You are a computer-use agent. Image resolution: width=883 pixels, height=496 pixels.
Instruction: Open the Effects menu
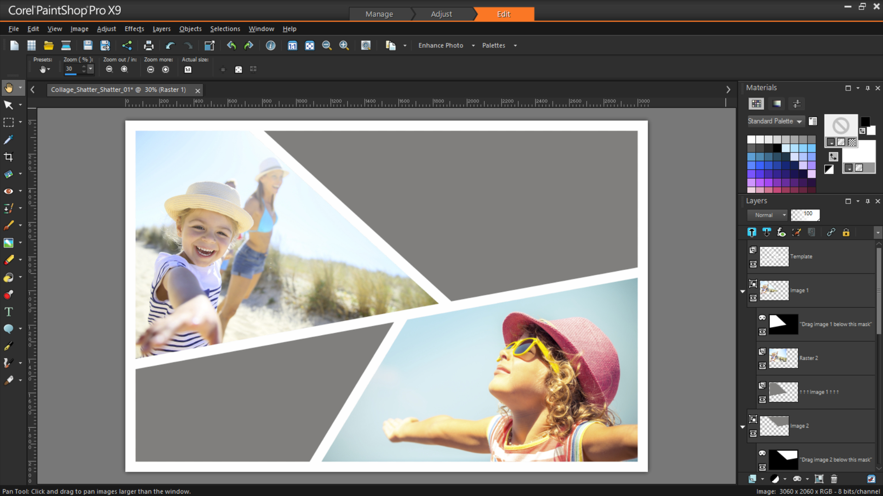134,28
